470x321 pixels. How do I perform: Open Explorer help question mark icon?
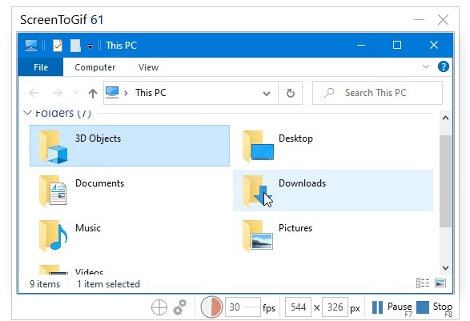[x=444, y=66]
